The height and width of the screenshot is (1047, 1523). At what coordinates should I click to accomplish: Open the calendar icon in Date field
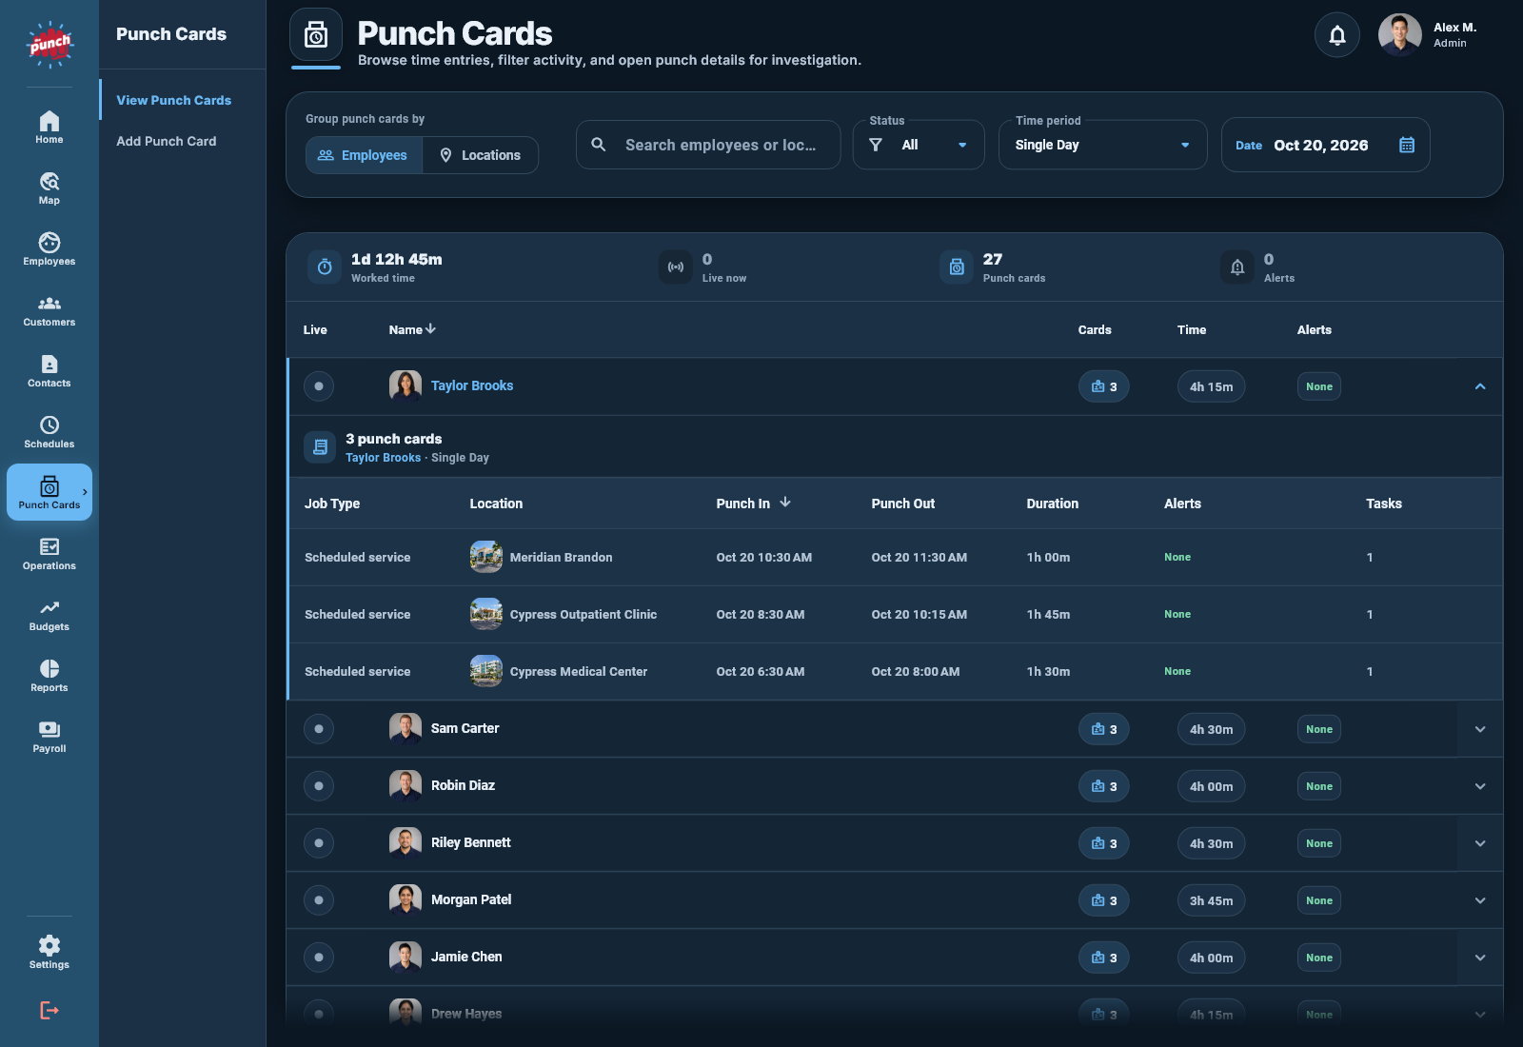[1407, 145]
